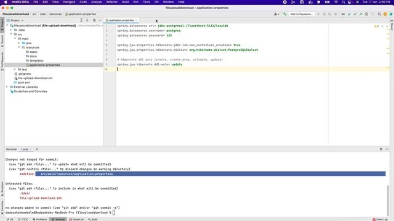Open Git history clock icon
The width and height of the screenshot is (394, 221).
(x=367, y=14)
